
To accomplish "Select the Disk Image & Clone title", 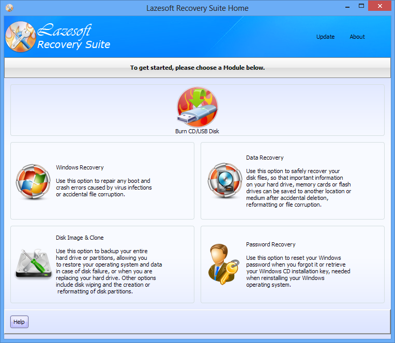I will click(x=80, y=238).
